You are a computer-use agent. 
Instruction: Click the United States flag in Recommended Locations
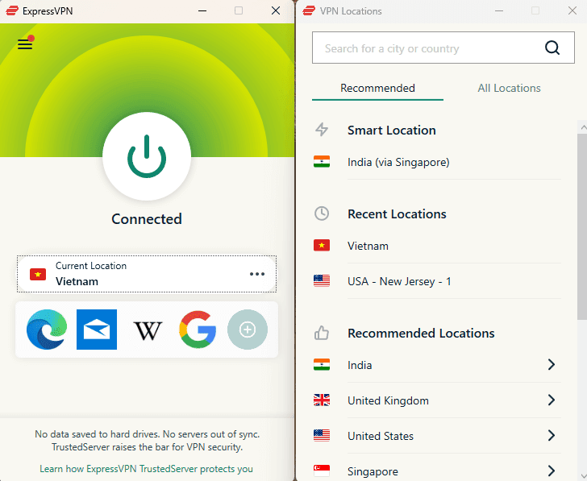(x=322, y=435)
